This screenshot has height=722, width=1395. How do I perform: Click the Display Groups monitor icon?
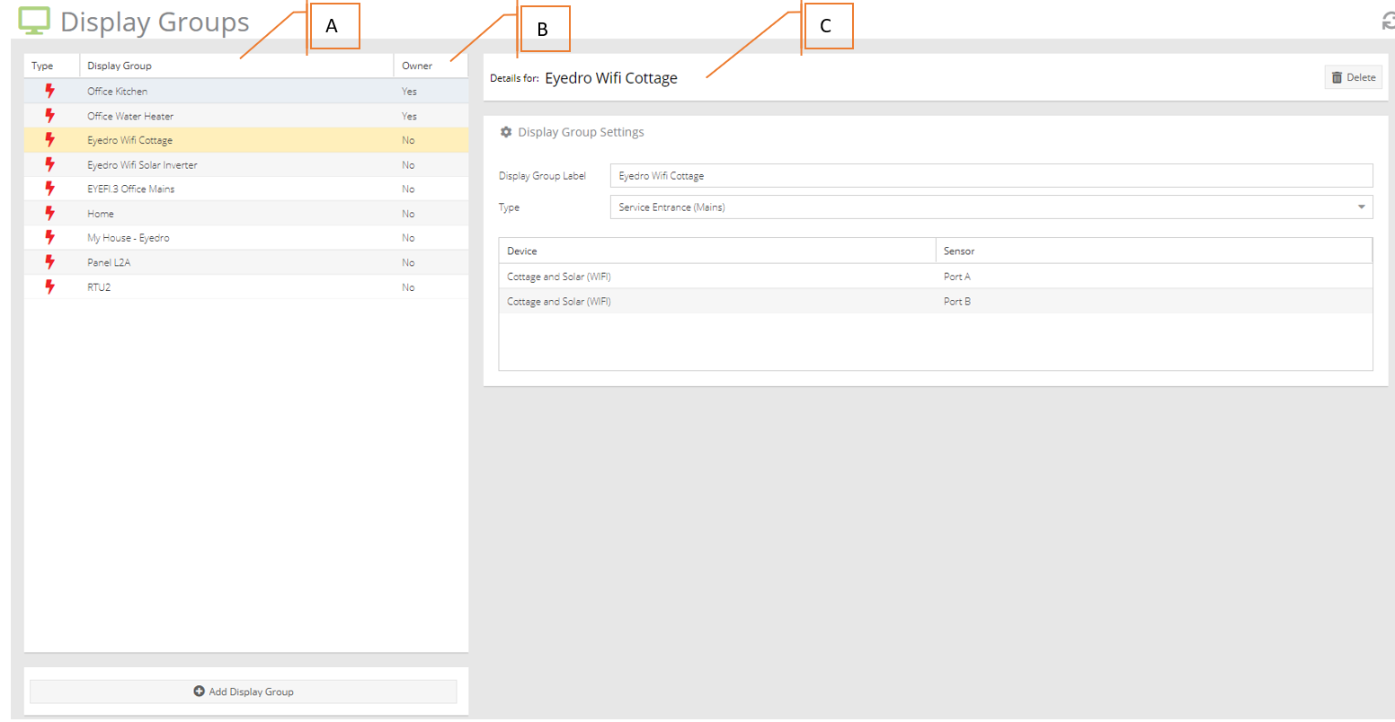coord(34,22)
